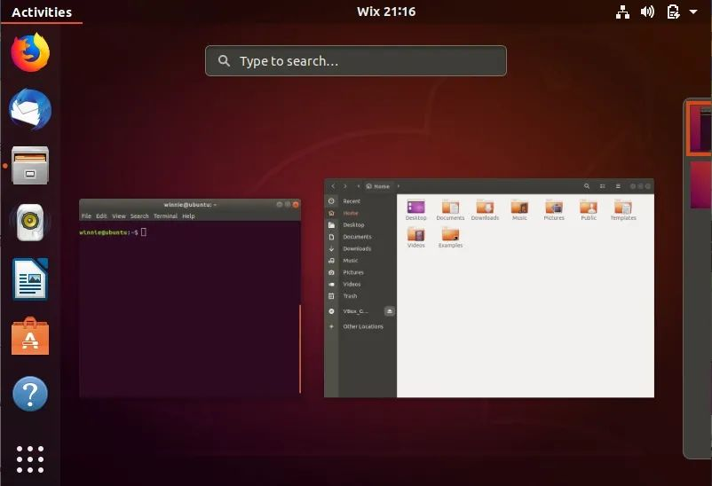The image size is (712, 486).
Task: Select the winnie@ubuntu Terminal title bar
Action: click(190, 205)
